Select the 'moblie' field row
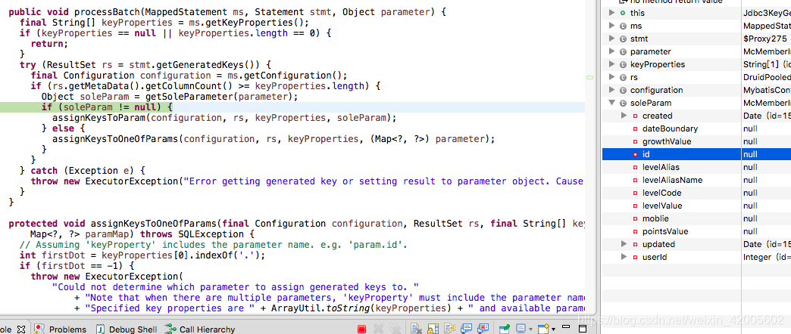 696,218
